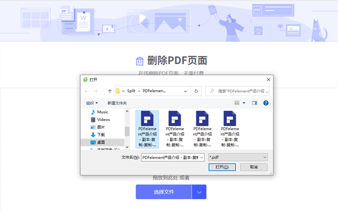The height and width of the screenshot is (211, 338).
Task: Select 图片 in the navigation pane
Action: 101,127
